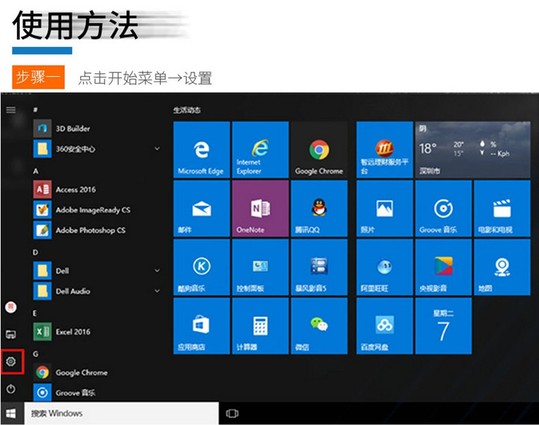Click the letter E section header
The width and height of the screenshot is (539, 425).
(35, 313)
